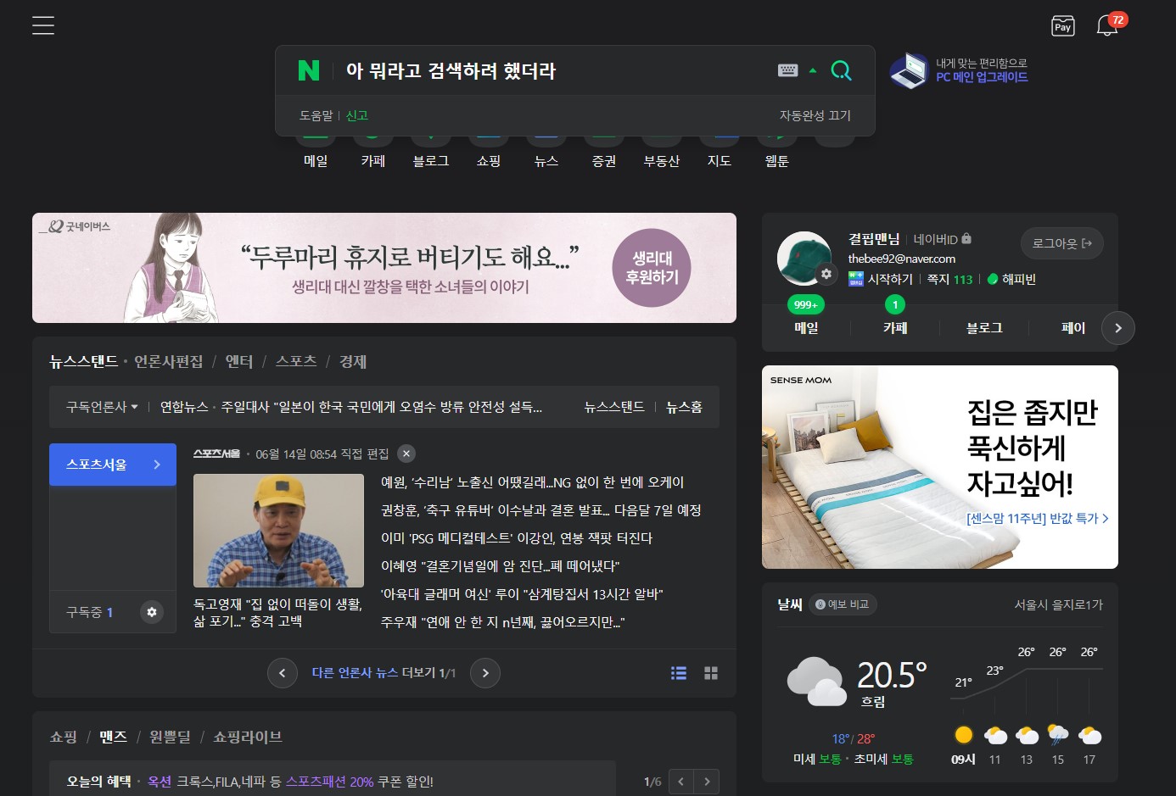Open headline 권창훈 결혼 발표
Screen dimensions: 1176x796
[x=541, y=510]
